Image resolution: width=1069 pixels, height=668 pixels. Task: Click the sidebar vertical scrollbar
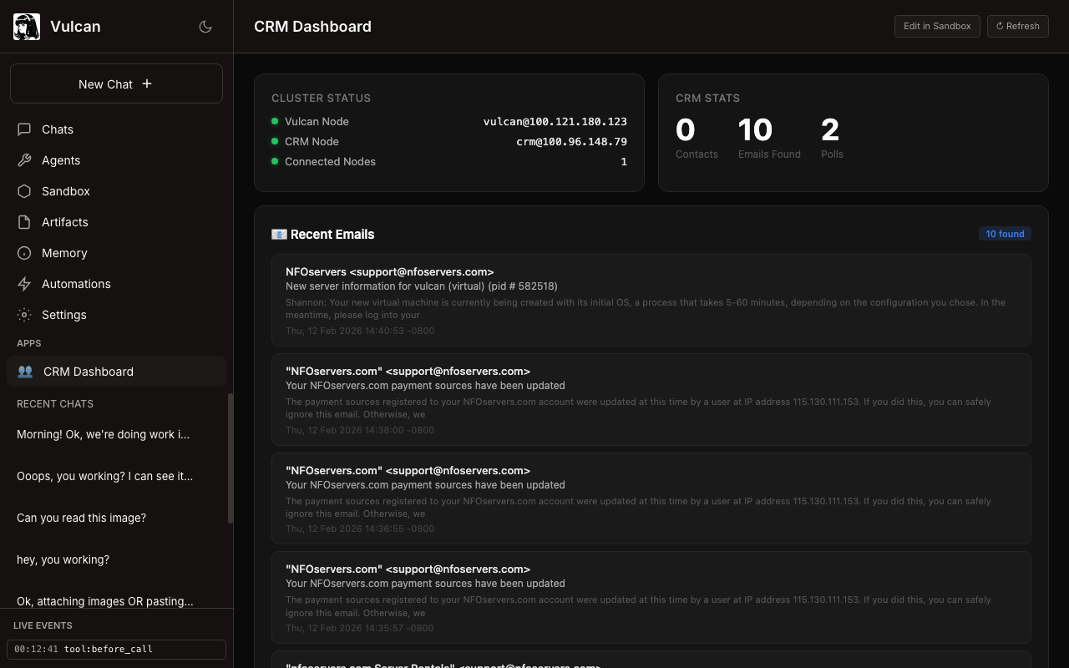click(231, 458)
